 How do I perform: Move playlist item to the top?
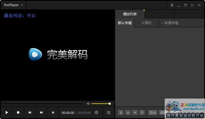pyautogui.click(x=121, y=112)
